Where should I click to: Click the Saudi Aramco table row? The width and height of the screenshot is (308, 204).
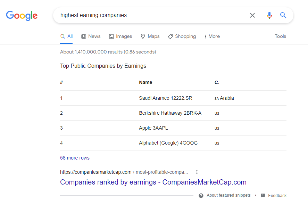click(165, 98)
